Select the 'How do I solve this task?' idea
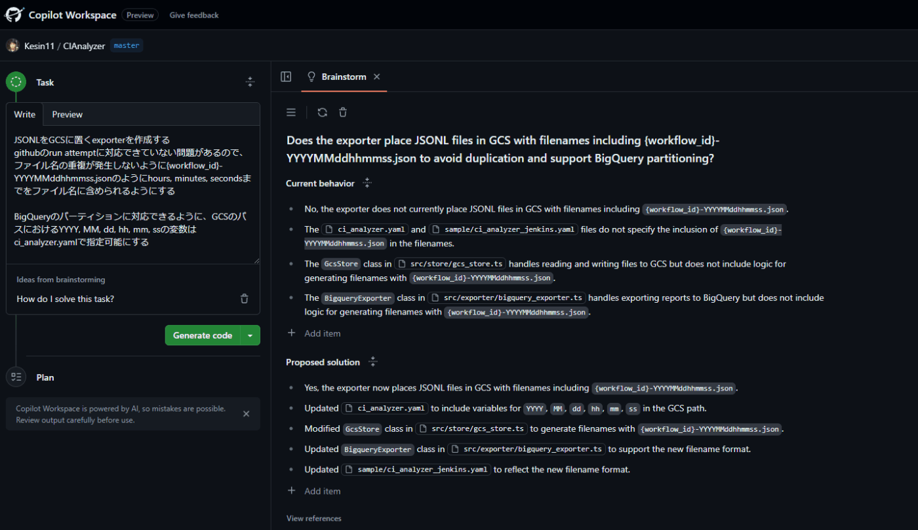This screenshot has height=530, width=918. 66,299
